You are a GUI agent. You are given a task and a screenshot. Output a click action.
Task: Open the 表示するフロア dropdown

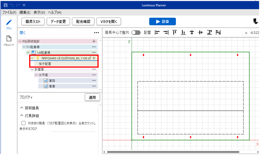point(74,129)
